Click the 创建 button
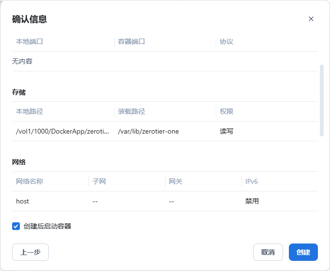330x271 pixels. 303,252
